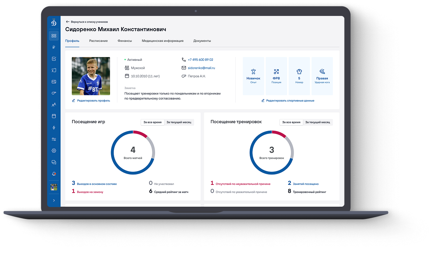Click the image gallery icon in sidebar
Viewport: 433px width, 253px height.
(54, 81)
